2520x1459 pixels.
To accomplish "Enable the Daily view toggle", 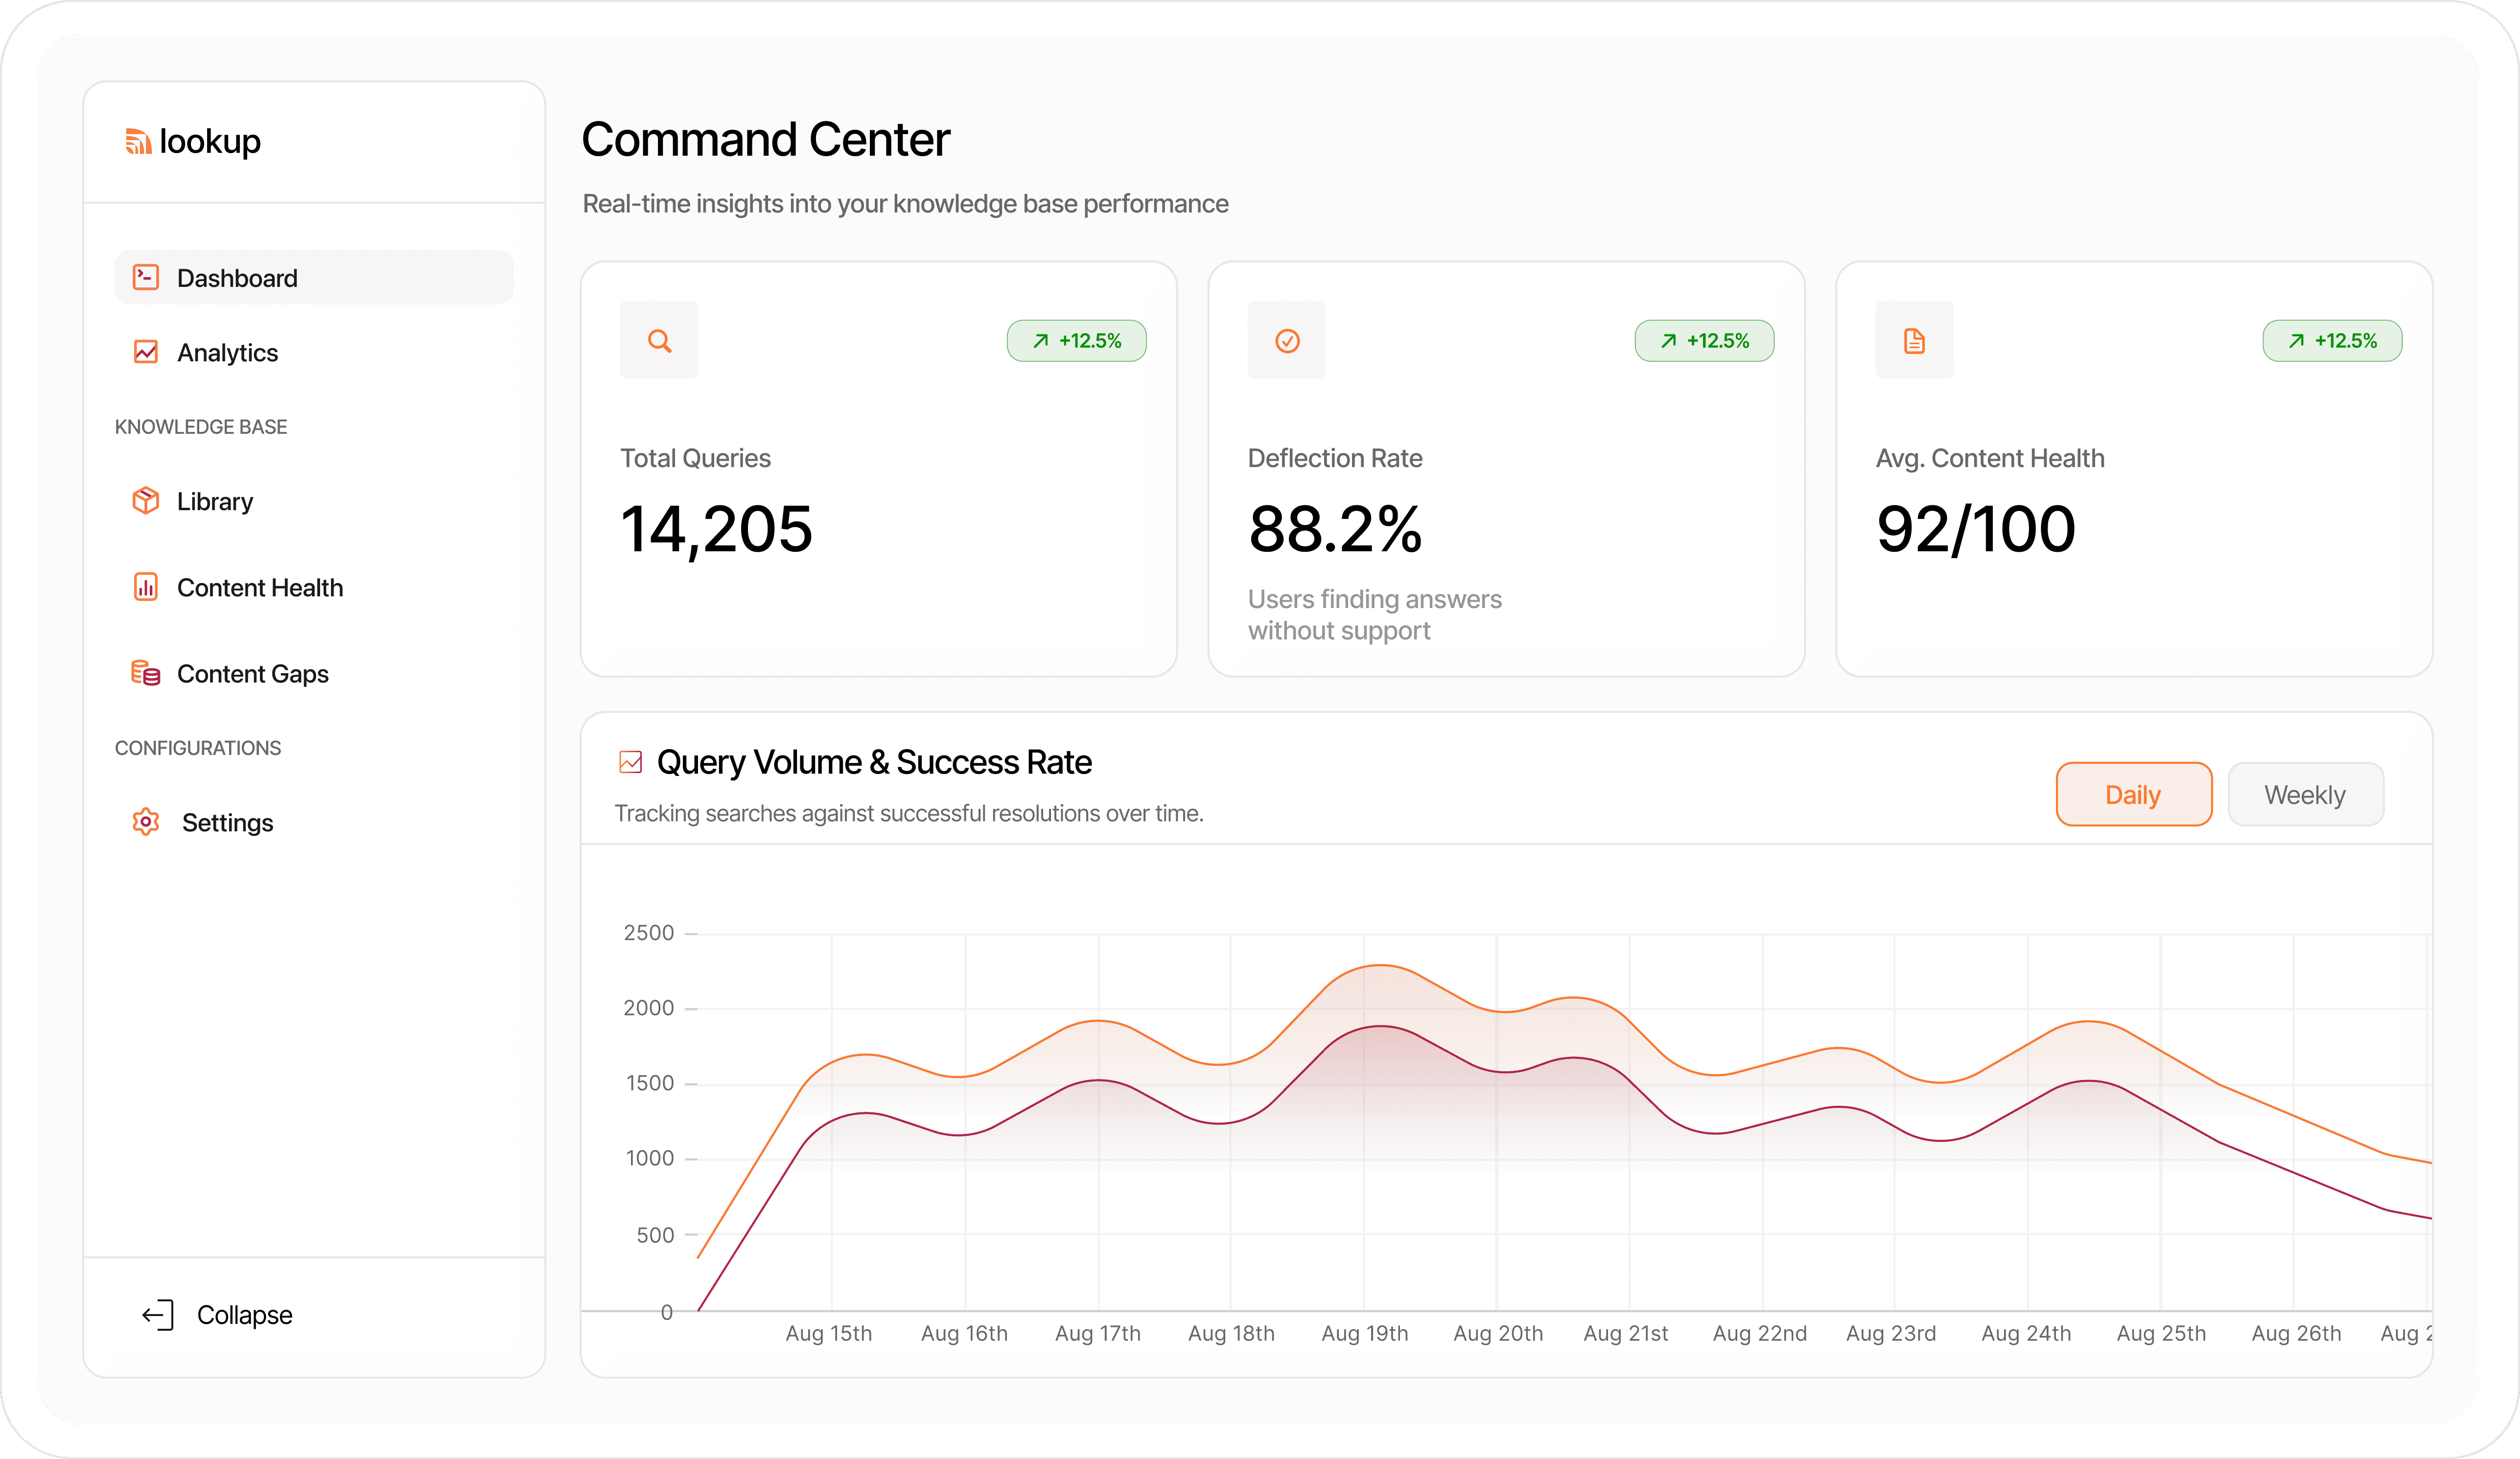I will pos(2133,794).
